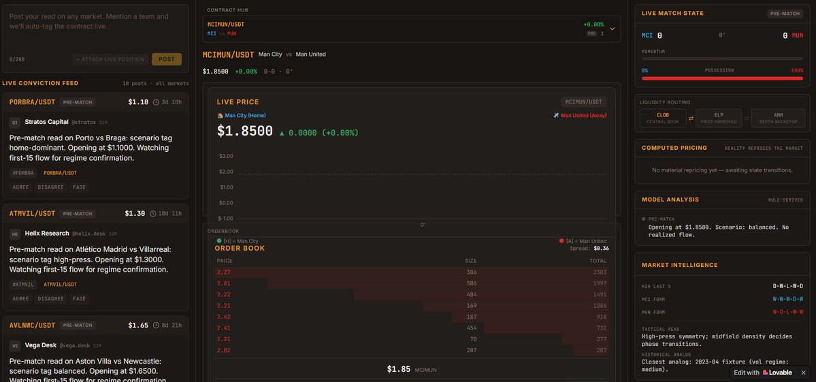Select the MCIMUN/USDT contract row in Contract Hub
This screenshot has height=382, width=816.
[x=412, y=29]
